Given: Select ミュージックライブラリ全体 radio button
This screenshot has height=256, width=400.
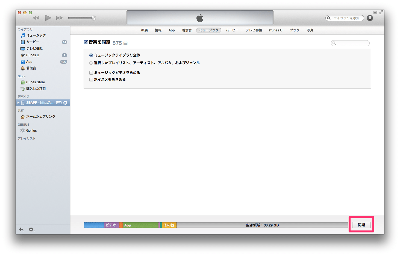Looking at the screenshot, I should (91, 55).
